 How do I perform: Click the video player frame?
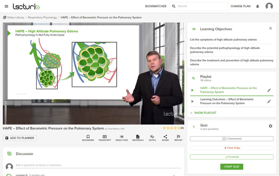(94, 73)
